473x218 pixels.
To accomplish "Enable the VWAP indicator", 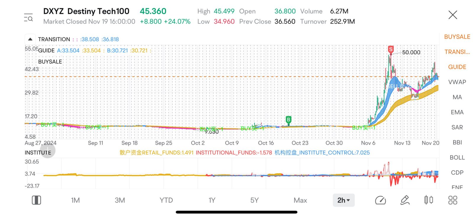I will point(457,82).
